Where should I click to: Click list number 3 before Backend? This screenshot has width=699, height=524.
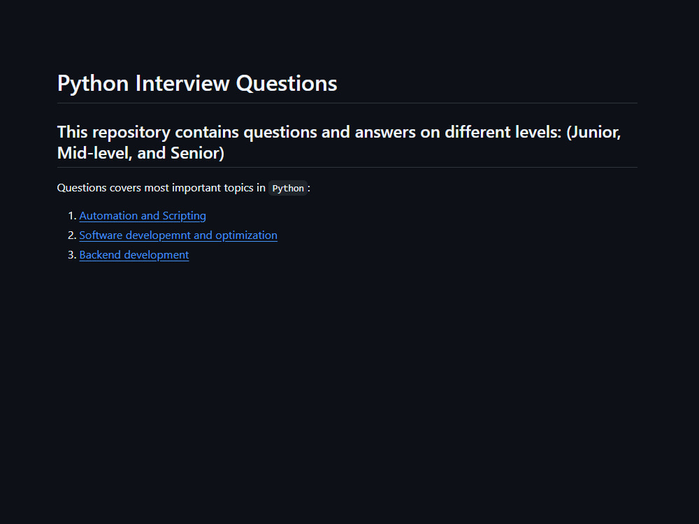(x=72, y=255)
